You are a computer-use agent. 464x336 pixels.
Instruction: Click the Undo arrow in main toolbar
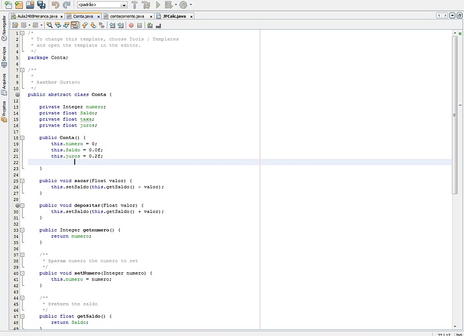point(54,5)
